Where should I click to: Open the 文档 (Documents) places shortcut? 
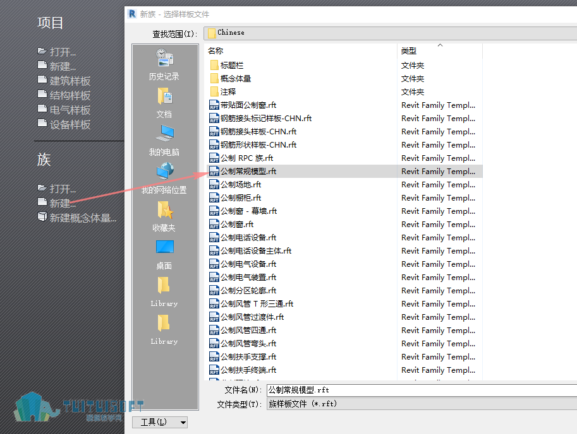pyautogui.click(x=164, y=103)
